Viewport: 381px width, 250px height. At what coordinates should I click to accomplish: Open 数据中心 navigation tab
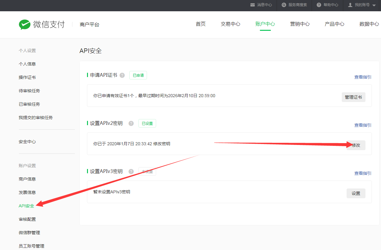click(369, 24)
